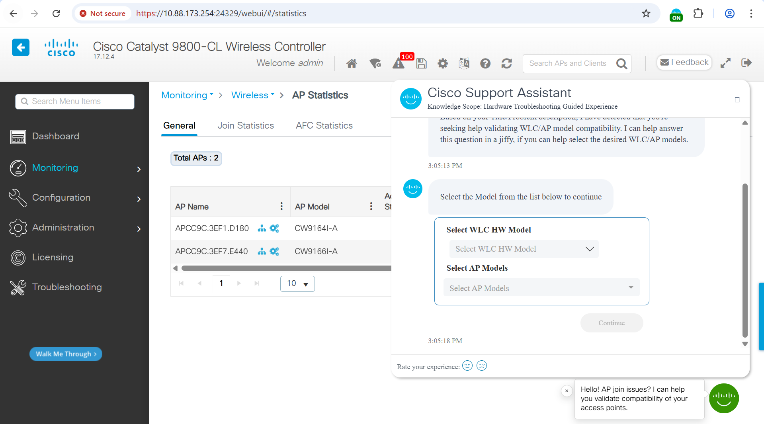Open Select AP Models dropdown
764x424 pixels.
[x=541, y=288]
